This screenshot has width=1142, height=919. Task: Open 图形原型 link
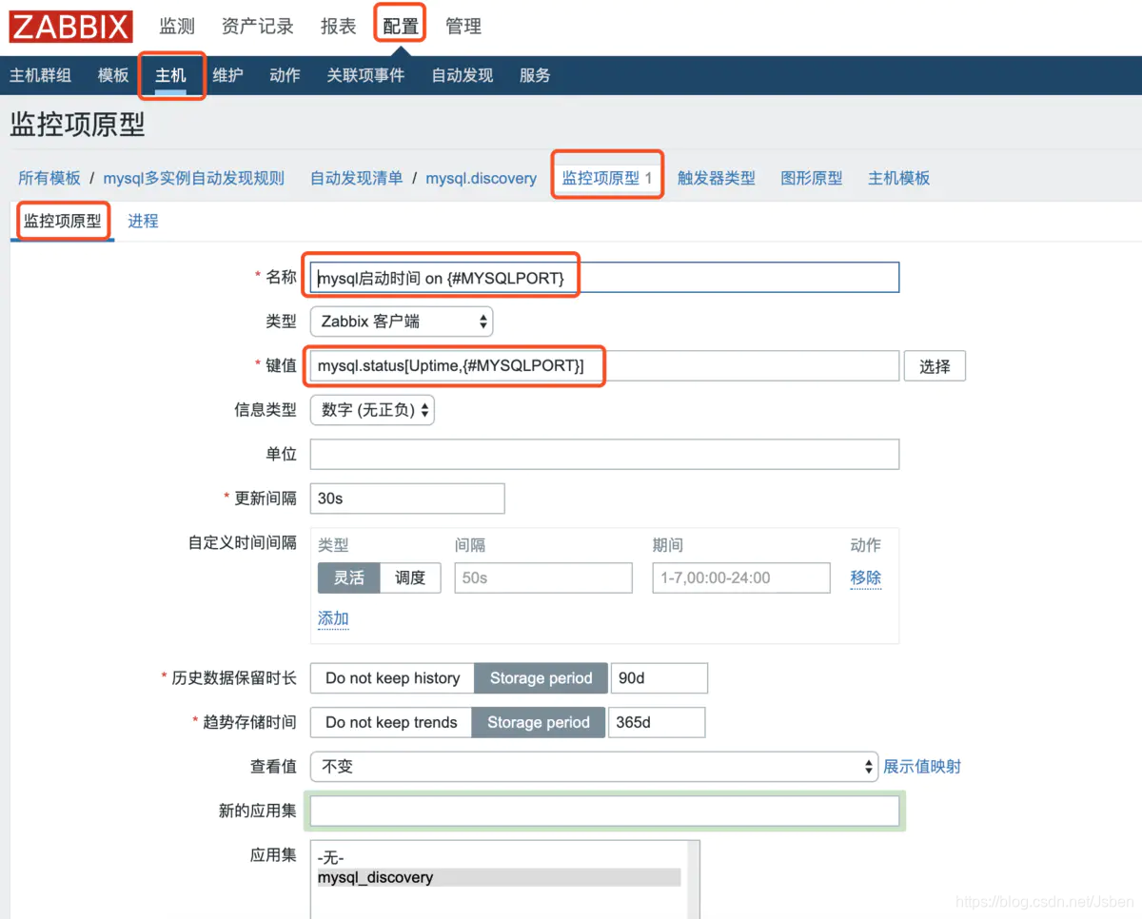[x=812, y=178]
